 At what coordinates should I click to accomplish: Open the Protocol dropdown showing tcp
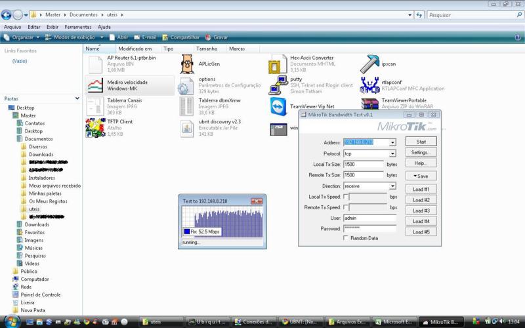tap(392, 154)
